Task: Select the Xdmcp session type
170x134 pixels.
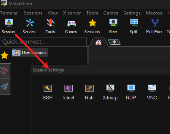Action: 110,92
